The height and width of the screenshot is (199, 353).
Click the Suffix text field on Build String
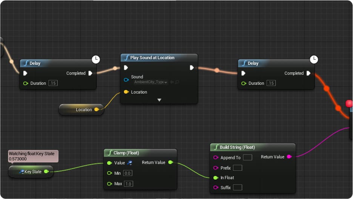[x=238, y=187]
